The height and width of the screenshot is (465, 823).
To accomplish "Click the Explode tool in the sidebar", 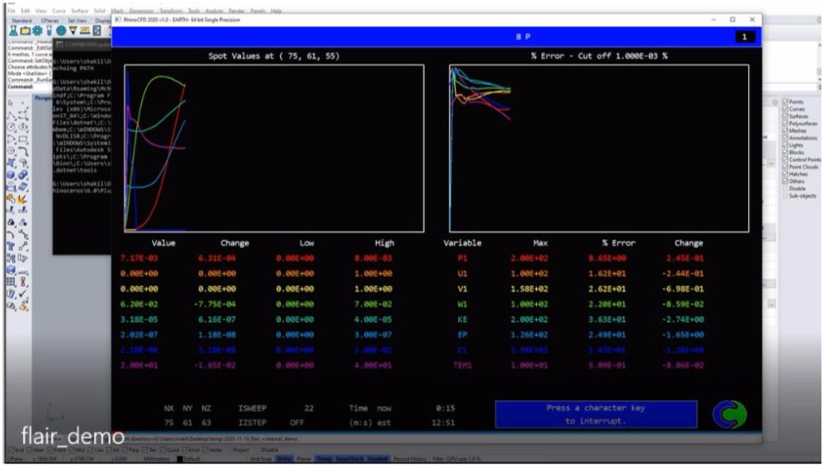I will (23, 198).
